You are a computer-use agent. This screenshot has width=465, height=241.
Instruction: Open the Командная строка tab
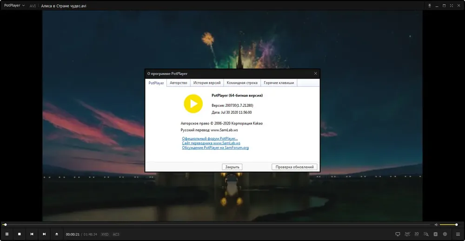point(242,83)
